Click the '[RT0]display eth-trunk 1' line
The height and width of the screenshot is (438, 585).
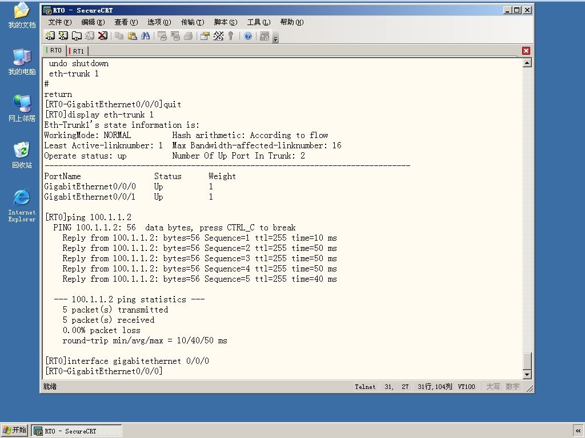click(x=99, y=115)
